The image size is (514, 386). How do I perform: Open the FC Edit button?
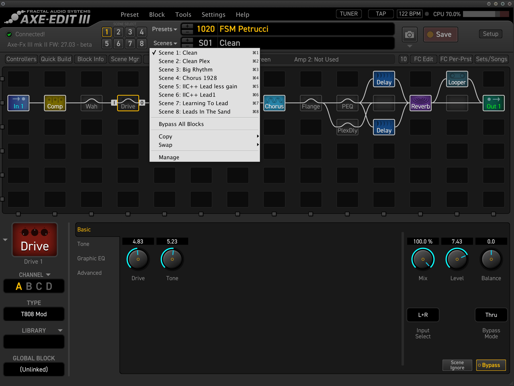pyautogui.click(x=424, y=59)
